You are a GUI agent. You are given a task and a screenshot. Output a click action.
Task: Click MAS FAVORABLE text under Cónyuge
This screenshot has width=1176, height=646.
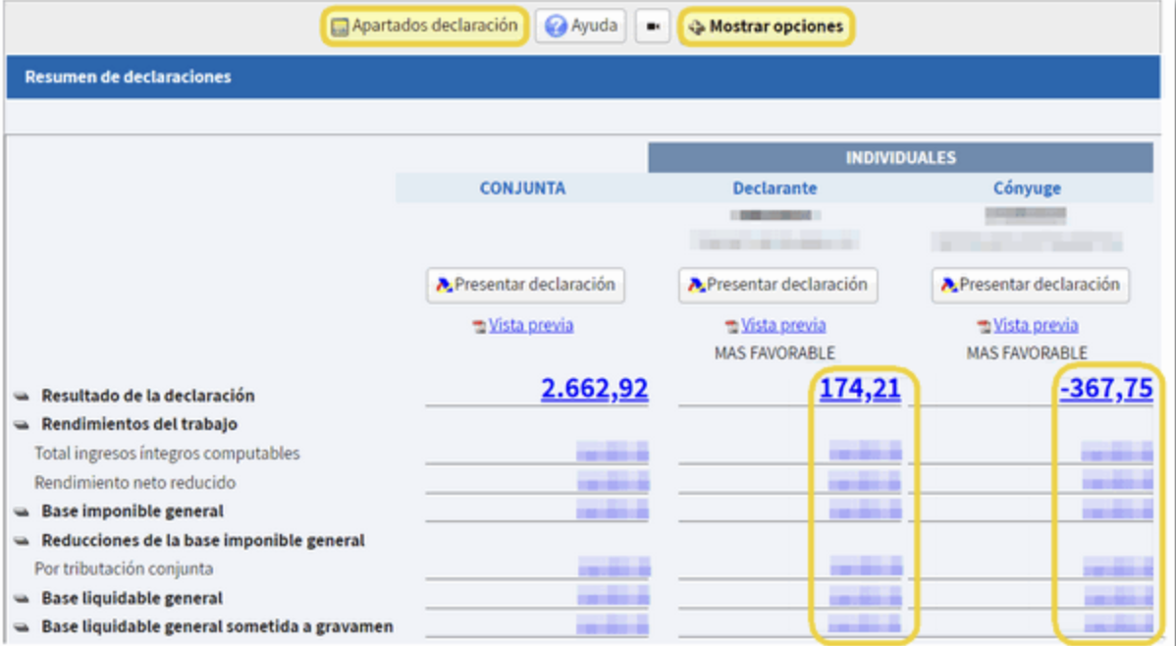coord(1027,352)
